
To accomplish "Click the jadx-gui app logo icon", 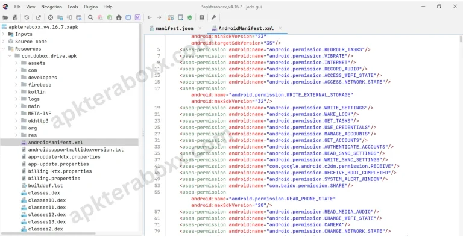I will (5, 7).
